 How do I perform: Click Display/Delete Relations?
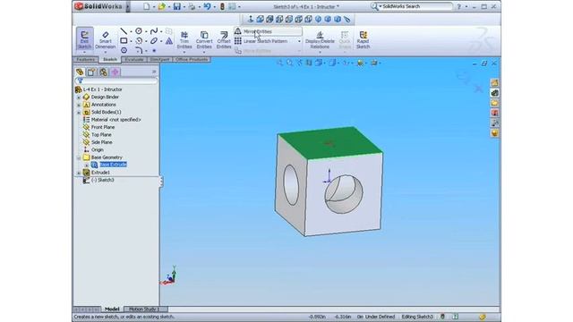pos(320,39)
